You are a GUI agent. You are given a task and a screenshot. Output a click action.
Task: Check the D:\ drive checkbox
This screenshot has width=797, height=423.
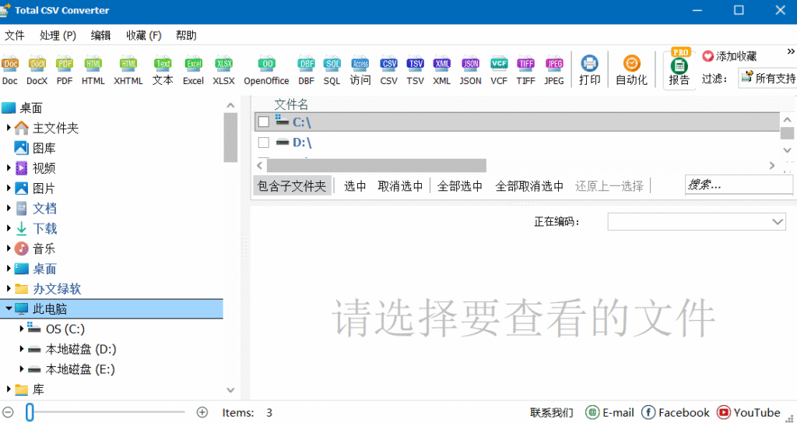pos(263,143)
